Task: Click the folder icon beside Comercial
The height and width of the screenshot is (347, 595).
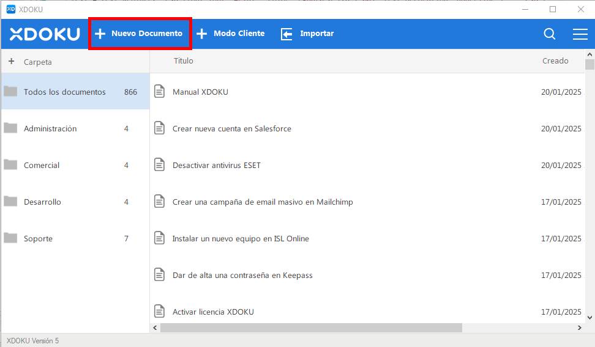Action: pyautogui.click(x=10, y=165)
